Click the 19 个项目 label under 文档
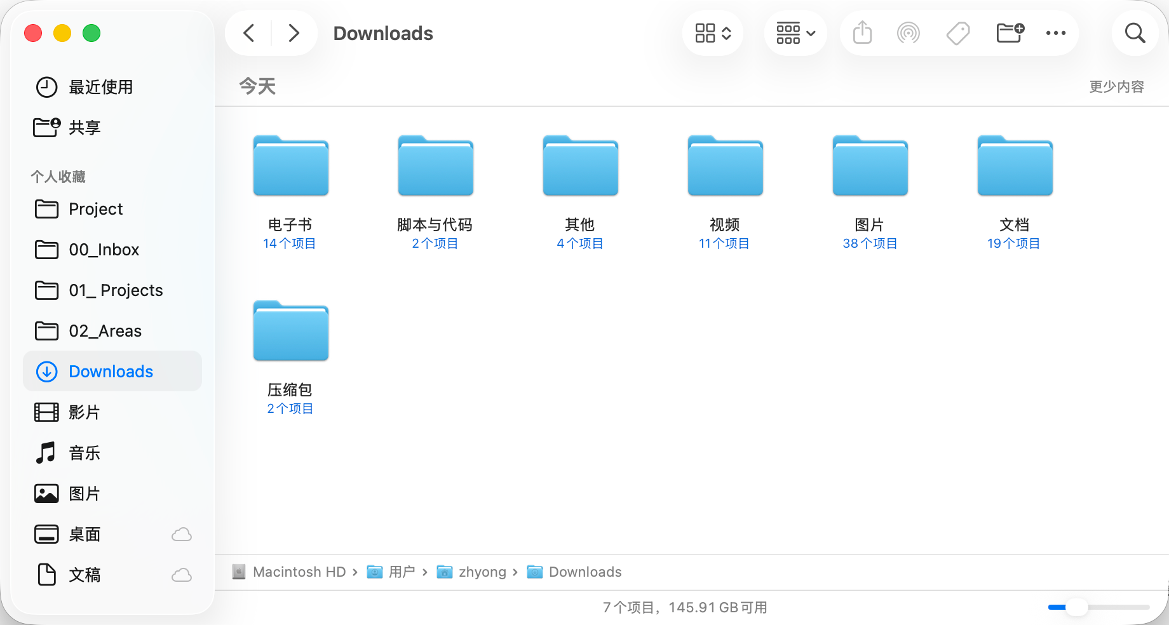The image size is (1169, 625). [1014, 243]
